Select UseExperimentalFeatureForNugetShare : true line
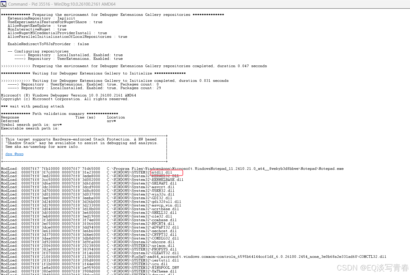410x275 pixels. click(x=55, y=22)
